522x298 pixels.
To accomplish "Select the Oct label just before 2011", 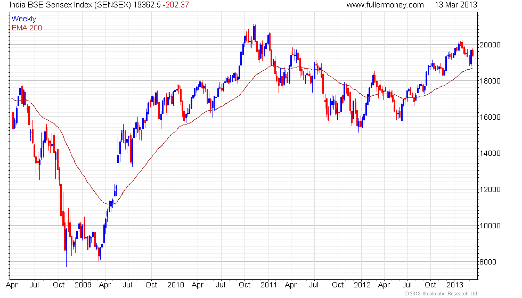I will 244,285.
